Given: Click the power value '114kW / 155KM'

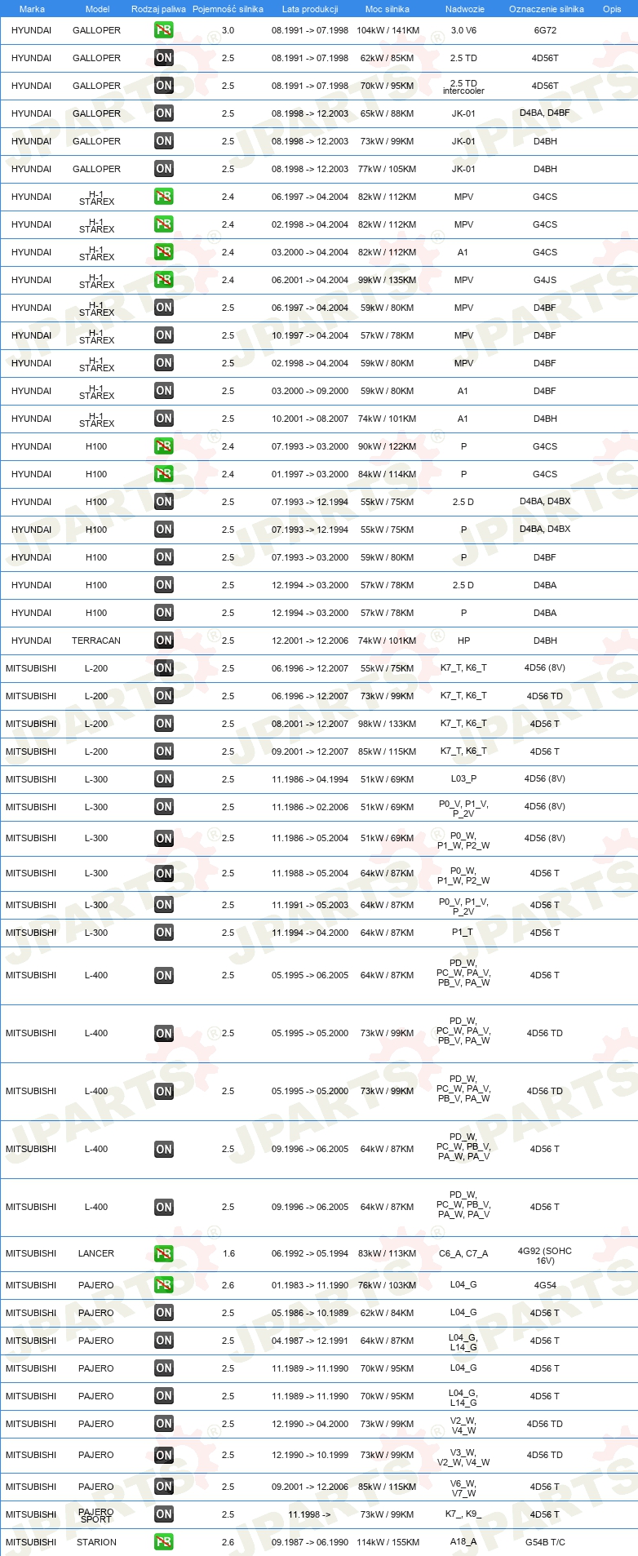Looking at the screenshot, I should click(x=388, y=1542).
